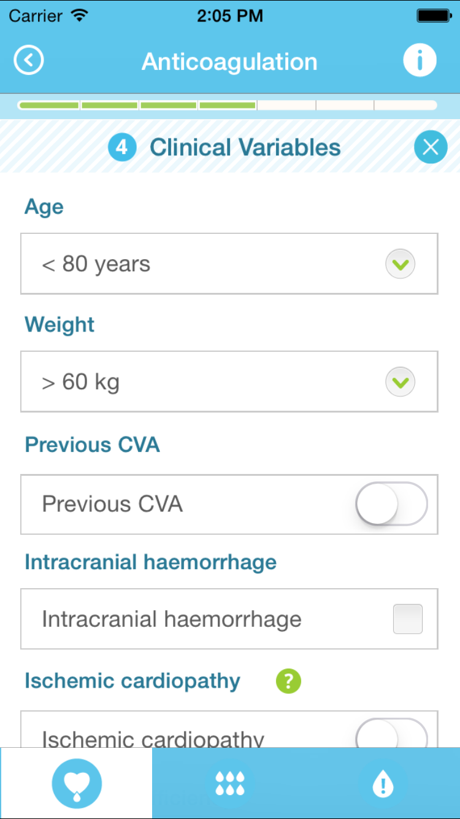Tap the step 4 number badge
This screenshot has width=460, height=819.
point(122,147)
